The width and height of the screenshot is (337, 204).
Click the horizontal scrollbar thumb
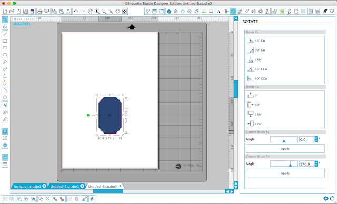108,191
